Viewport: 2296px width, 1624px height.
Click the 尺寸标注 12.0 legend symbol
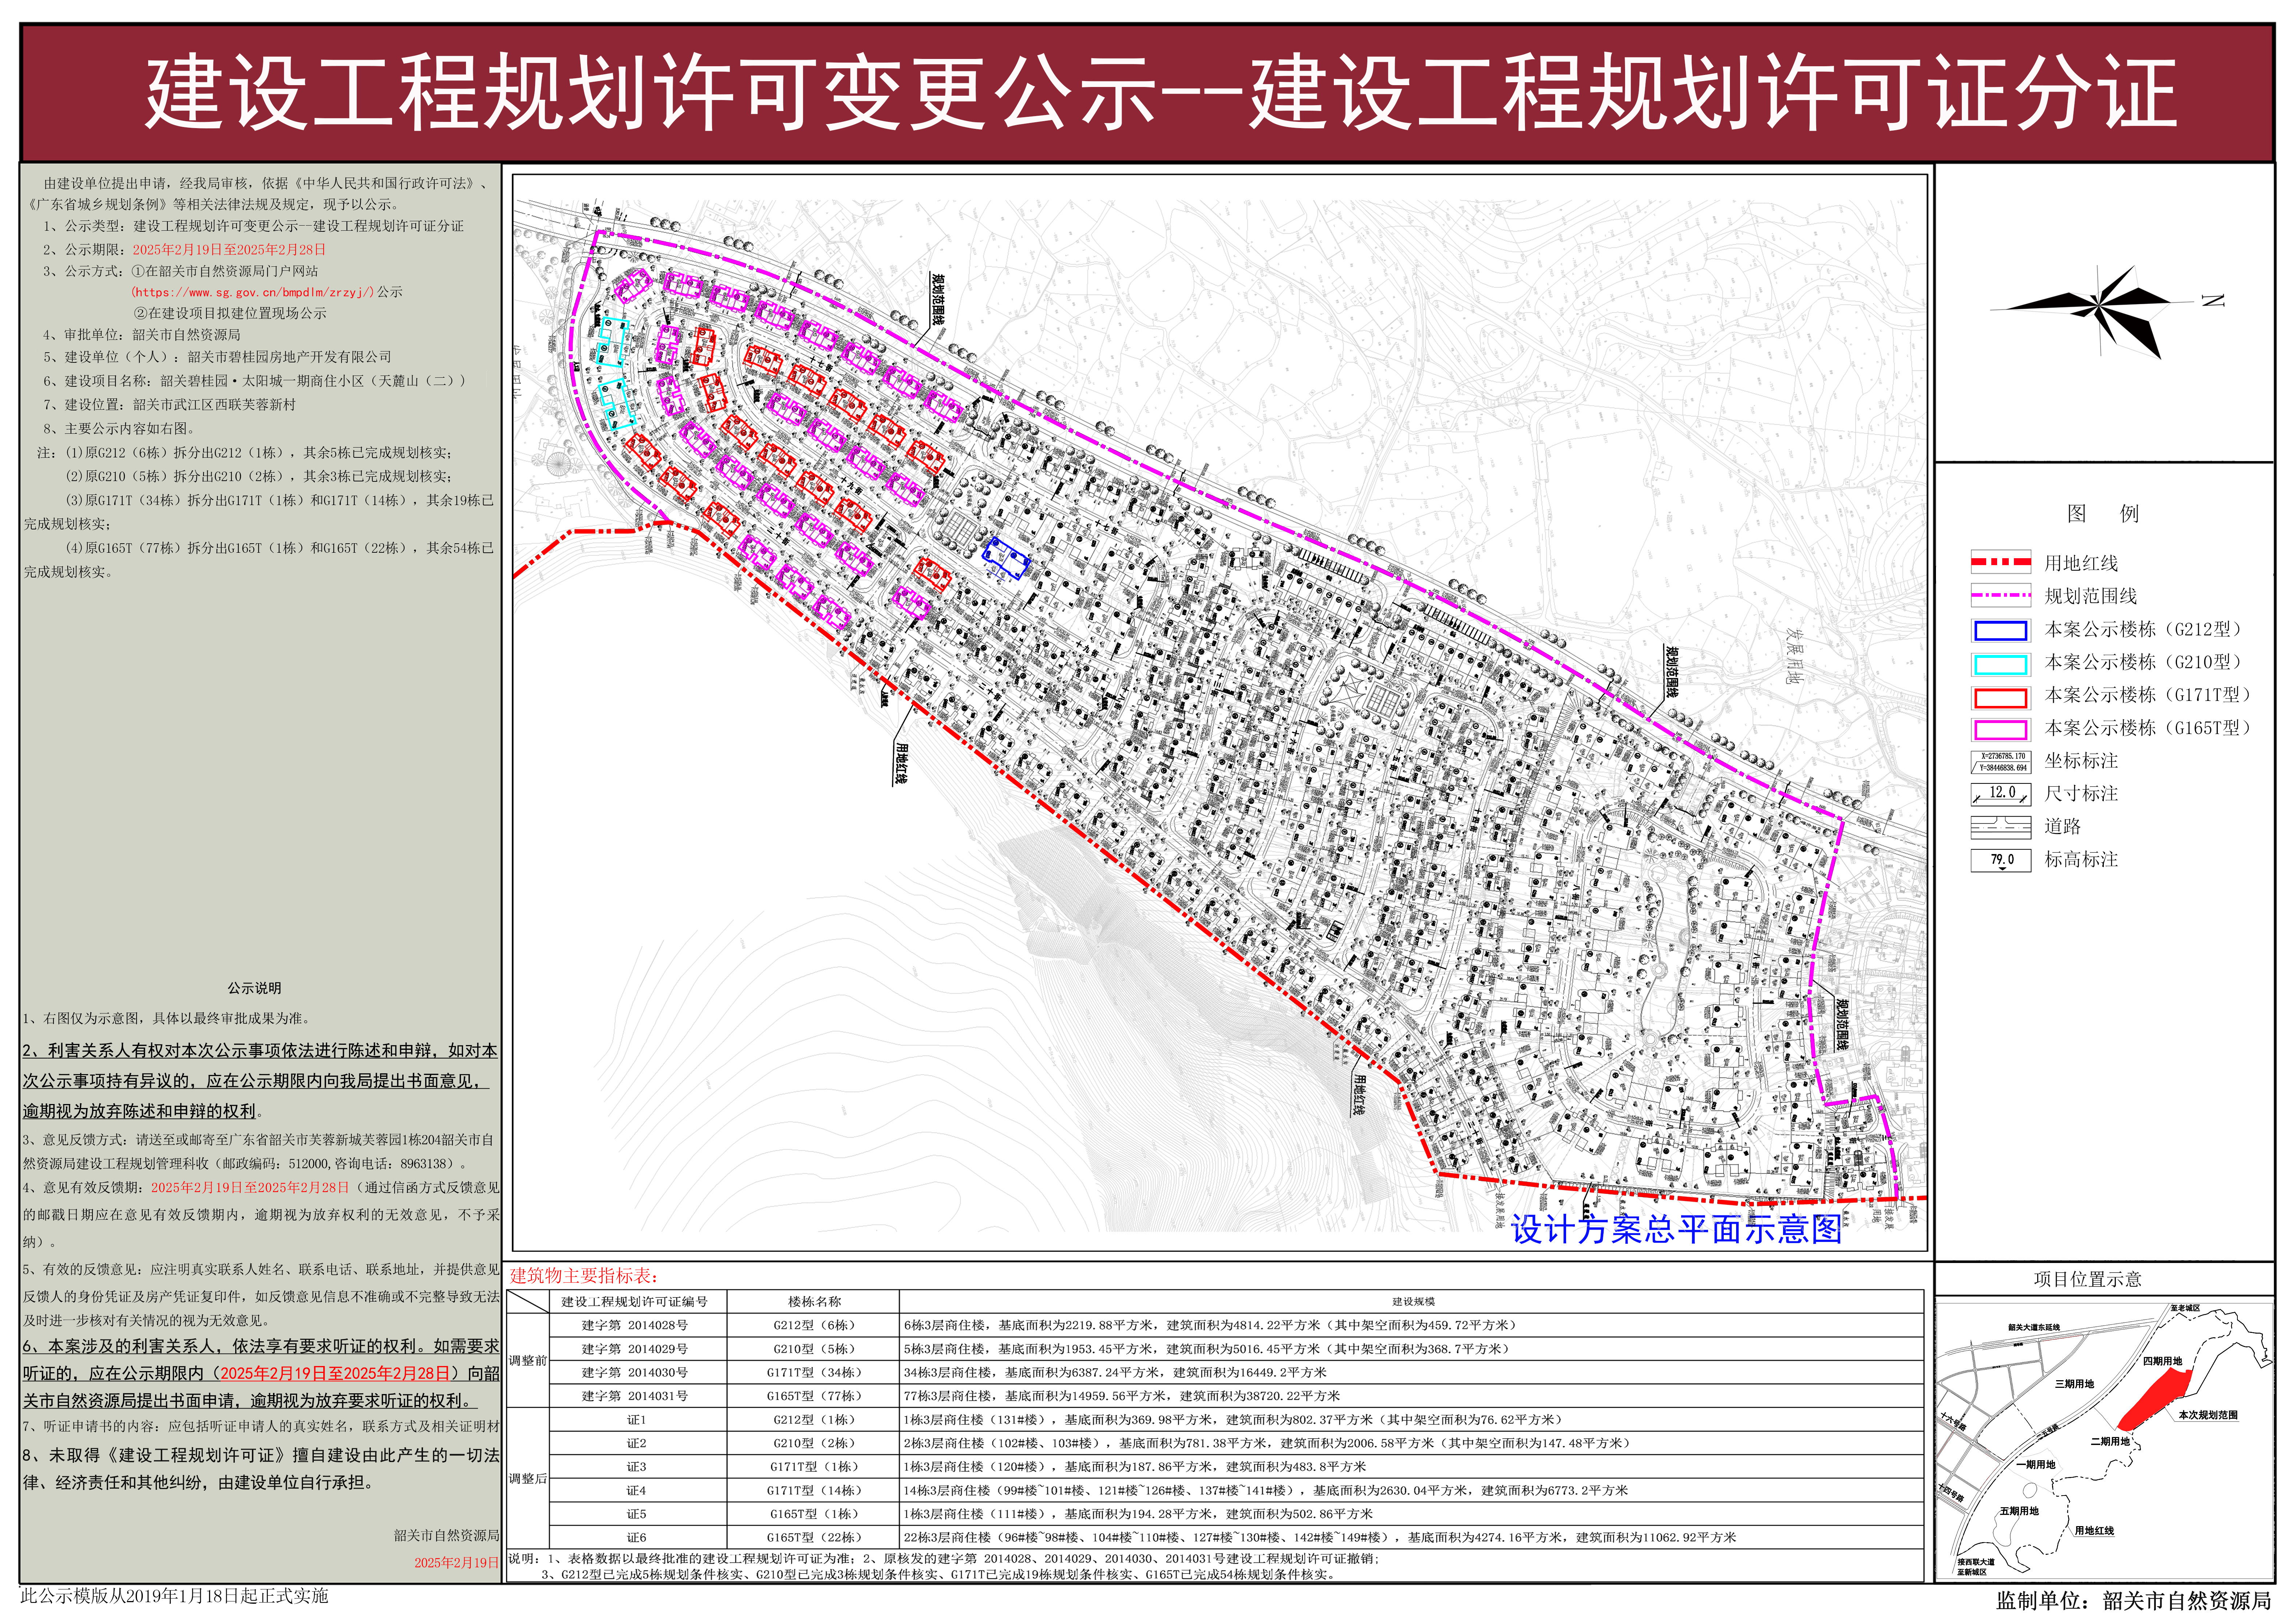(x=2001, y=794)
